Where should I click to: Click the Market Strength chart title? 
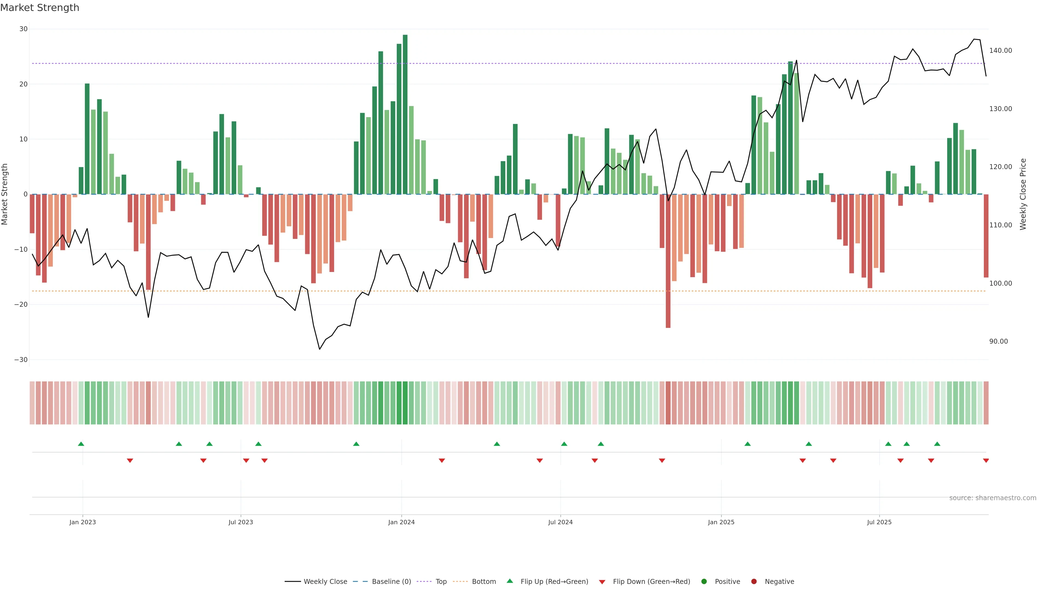(40, 8)
